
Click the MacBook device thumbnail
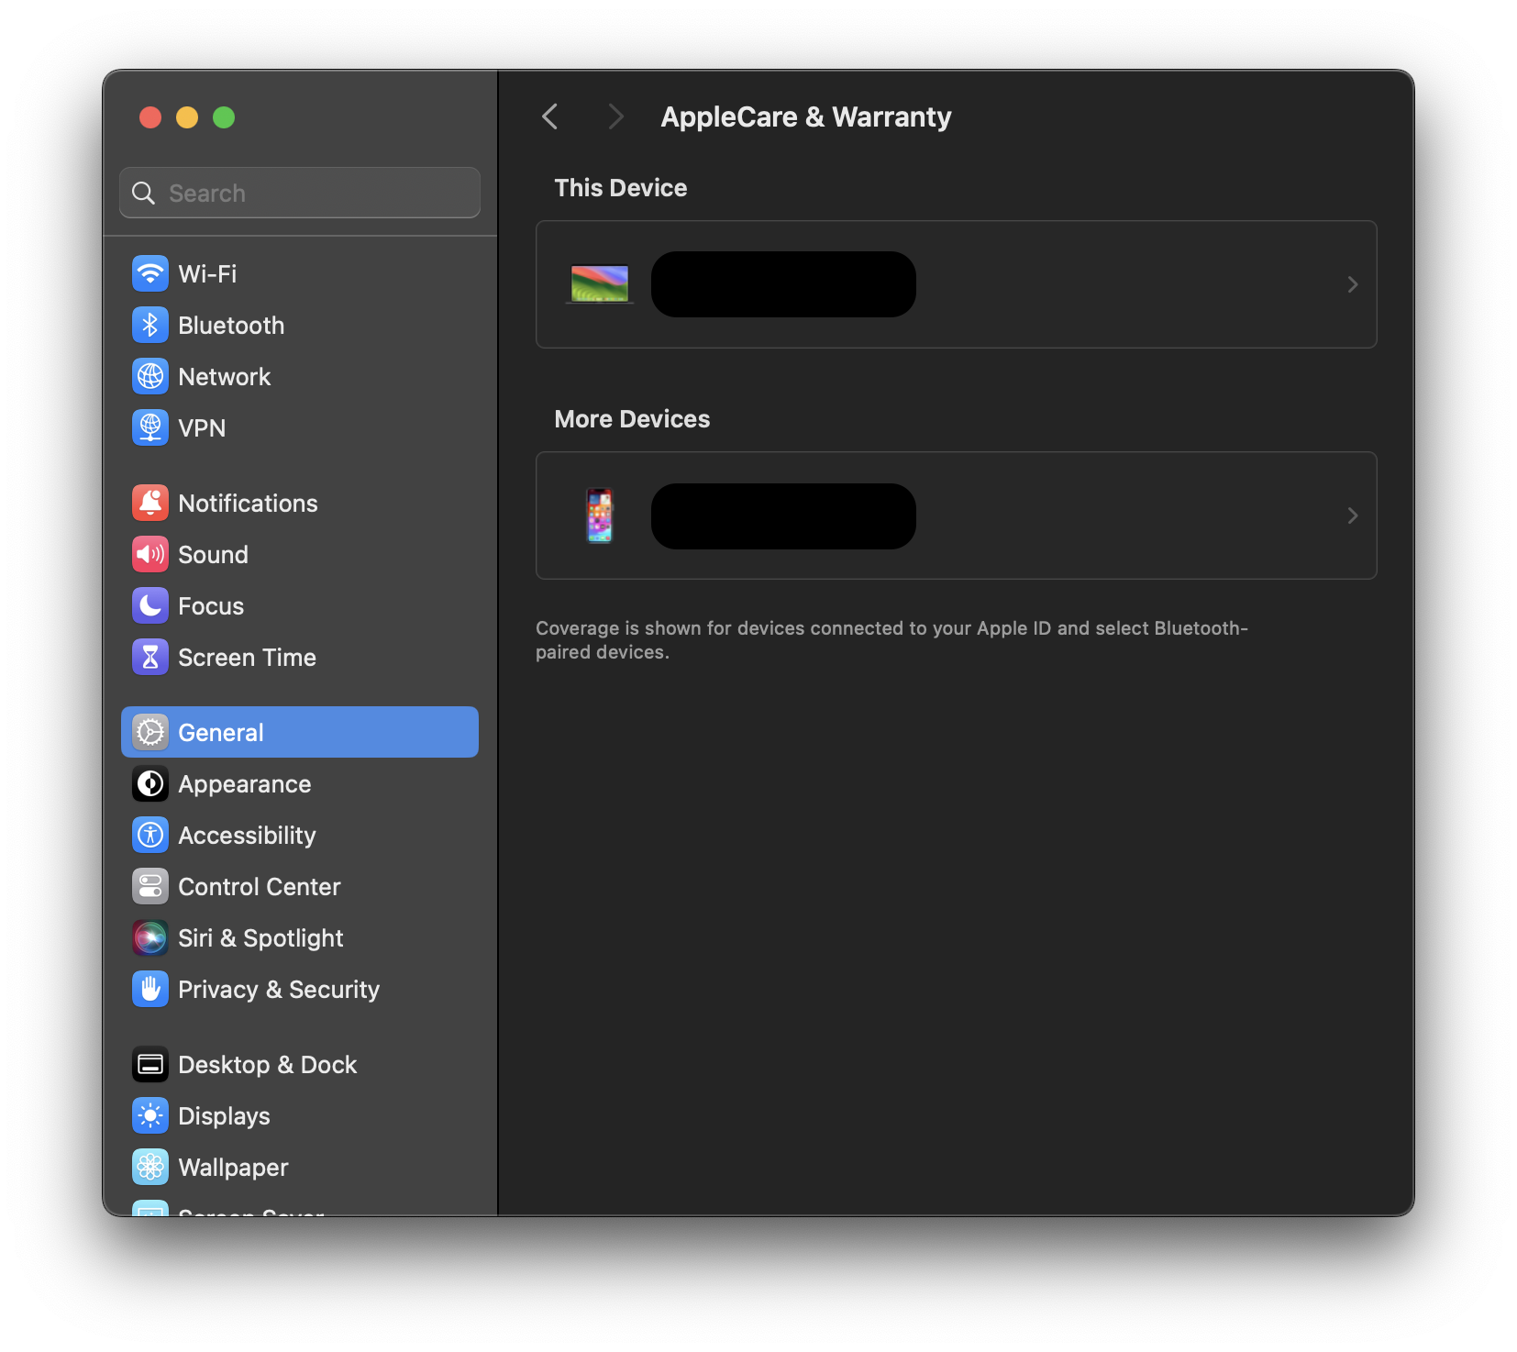600,284
